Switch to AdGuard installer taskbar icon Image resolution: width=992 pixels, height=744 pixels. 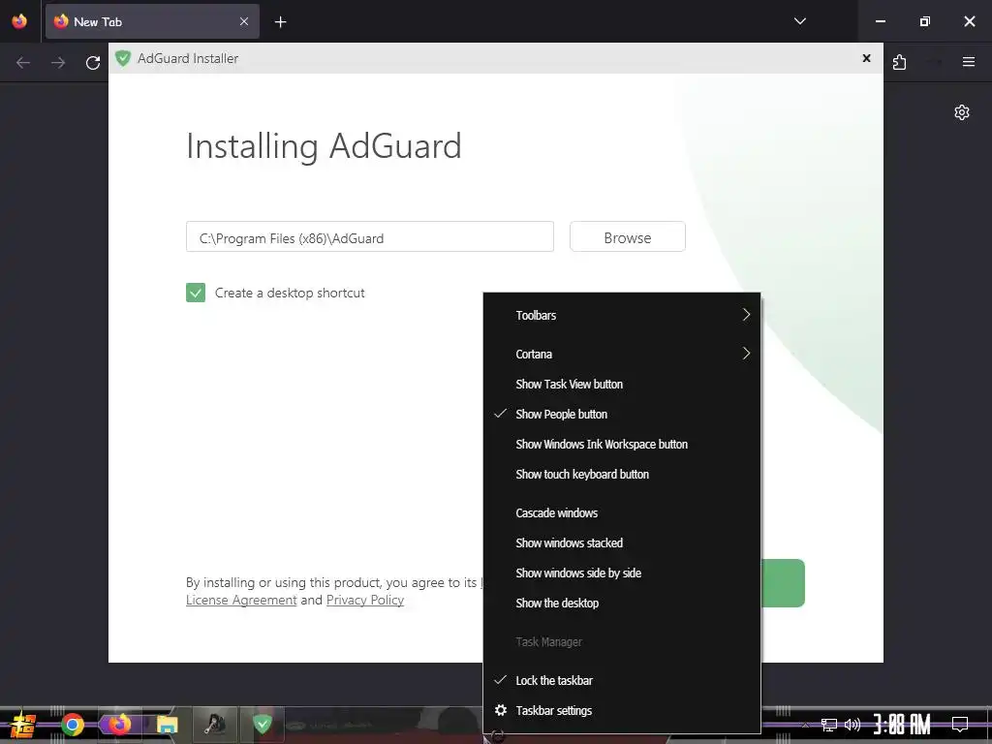[x=262, y=724]
